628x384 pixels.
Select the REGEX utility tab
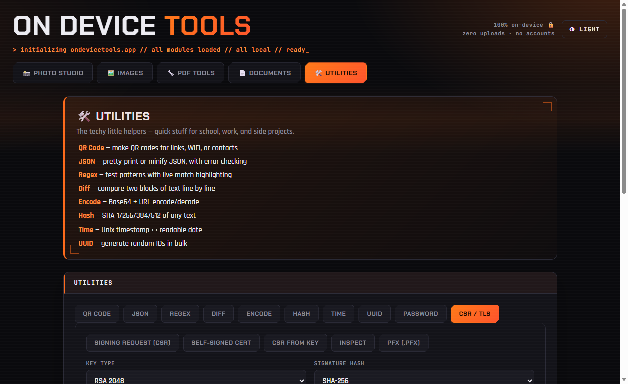180,314
